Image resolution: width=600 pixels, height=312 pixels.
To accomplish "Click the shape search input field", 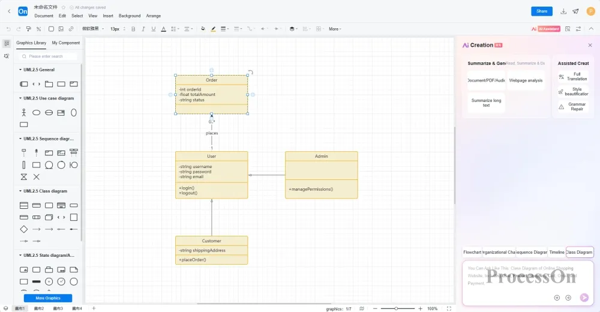I will click(48, 56).
